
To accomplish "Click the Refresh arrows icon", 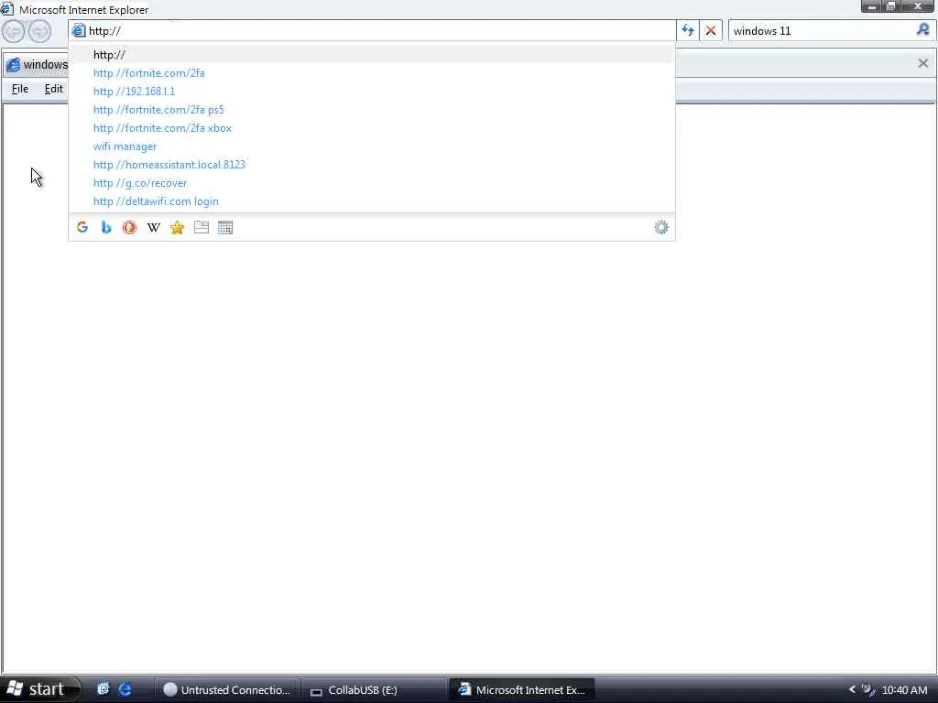I will [x=688, y=30].
